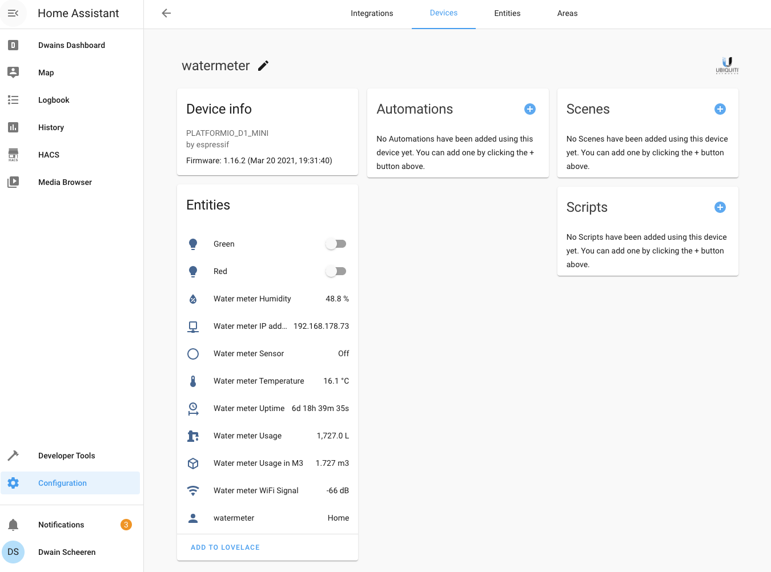The image size is (771, 572).
Task: Click ADD TO LOVELACE button
Action: pos(225,547)
